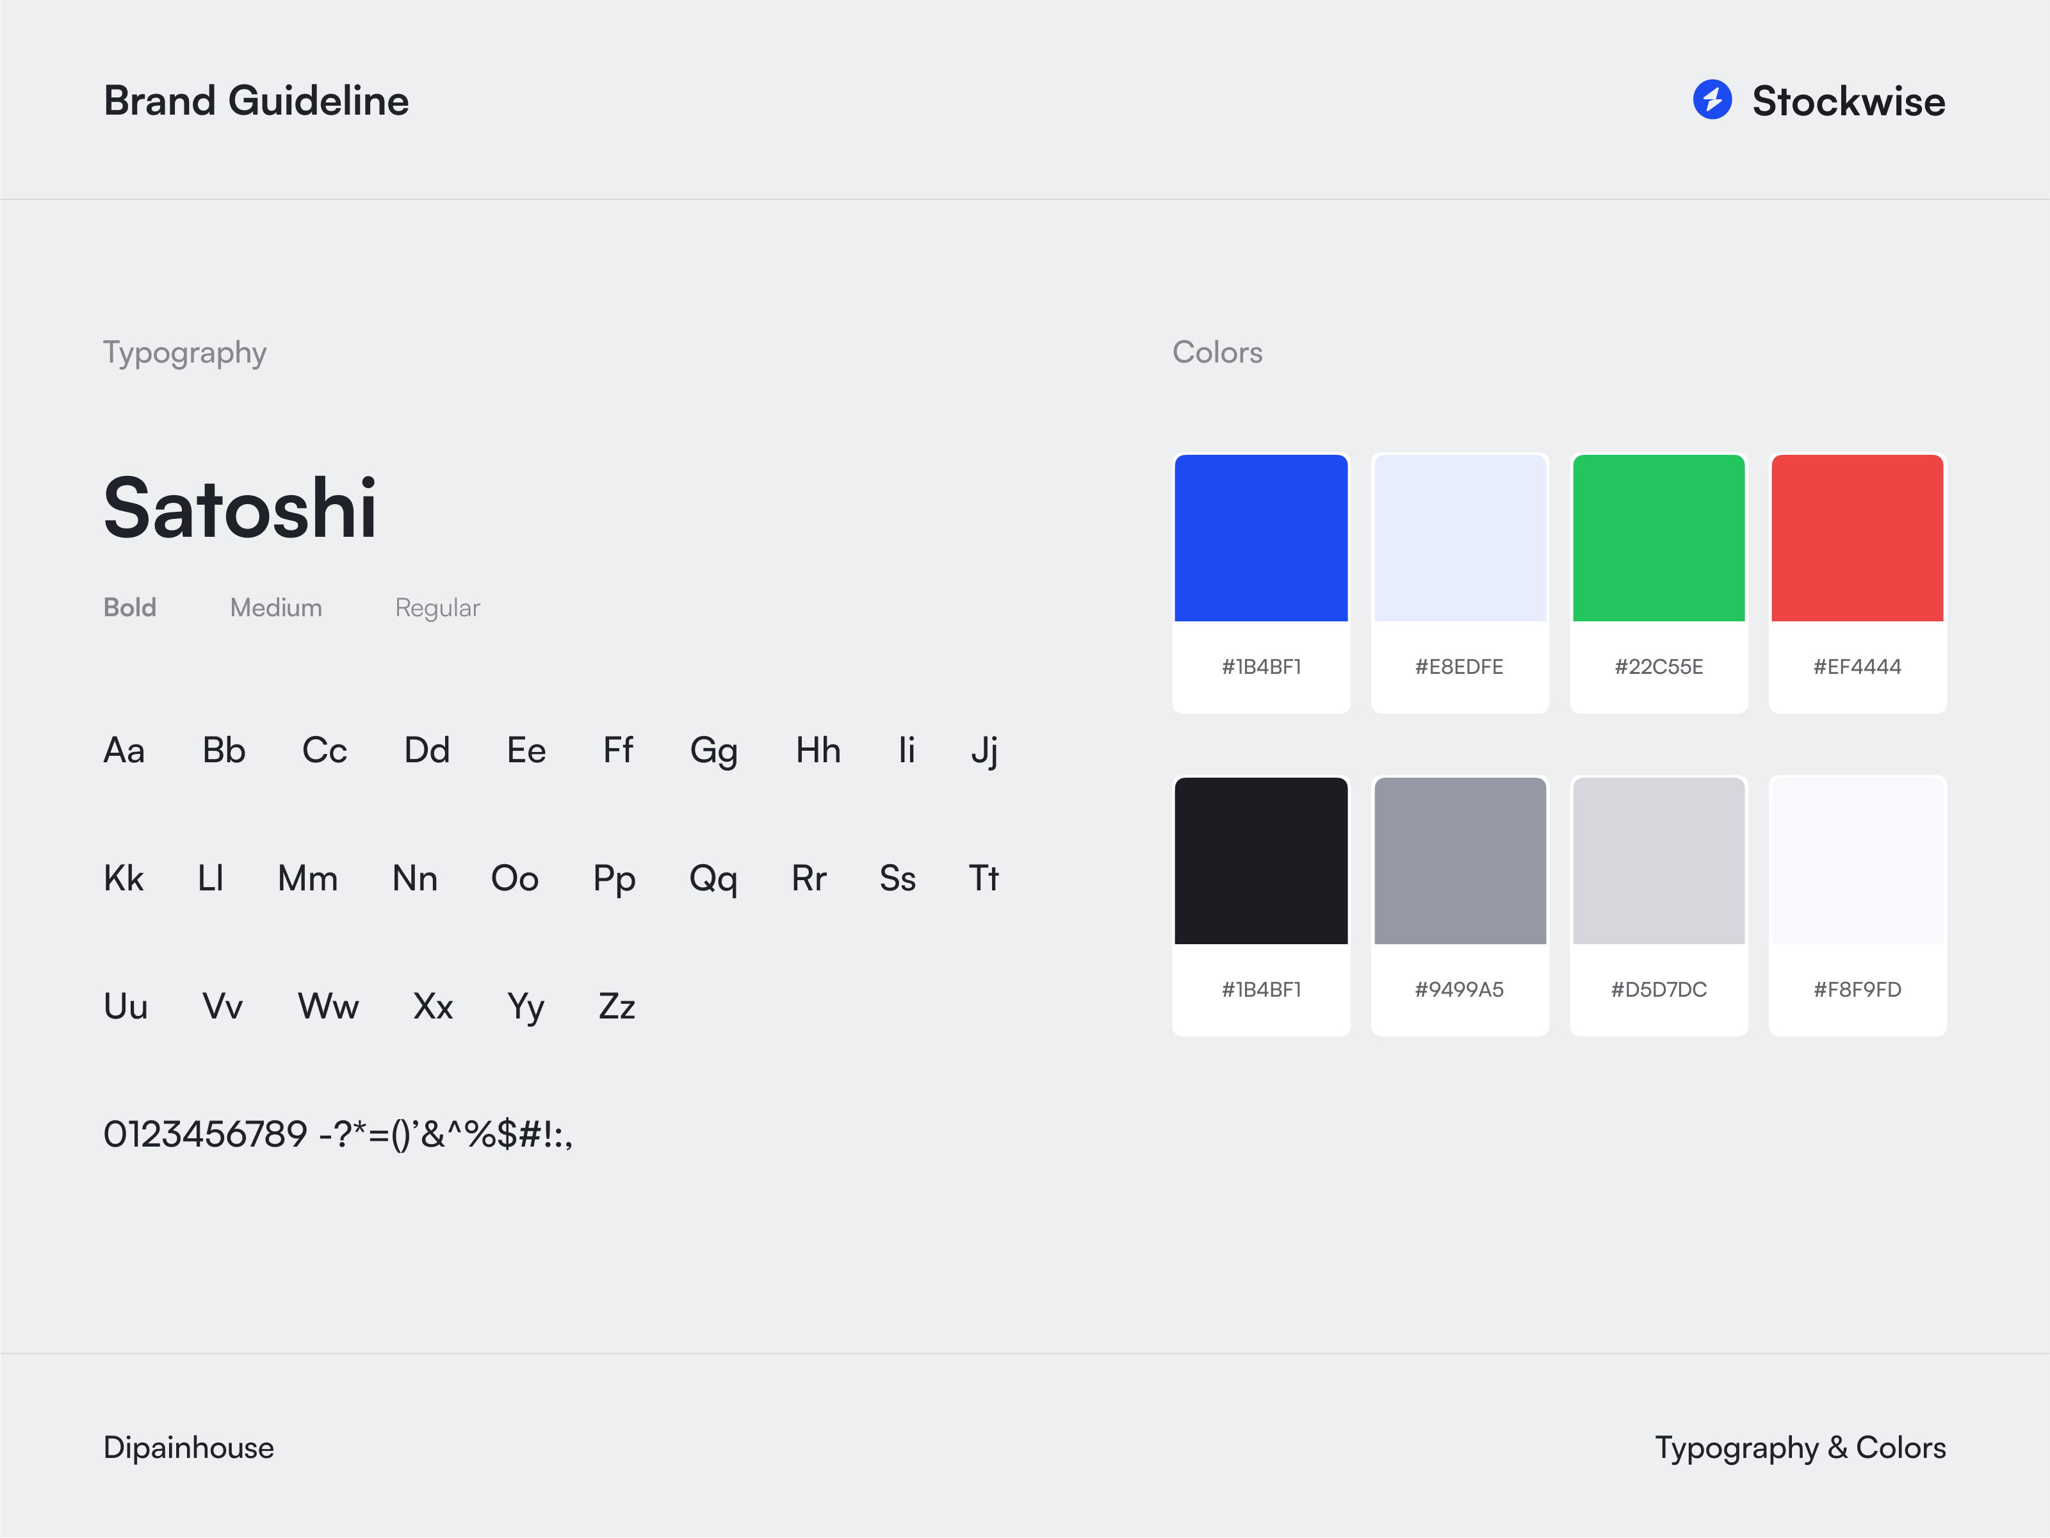Select the light #E8EDFE color swatch
Screen dimensions: 2050x1538
point(1460,537)
